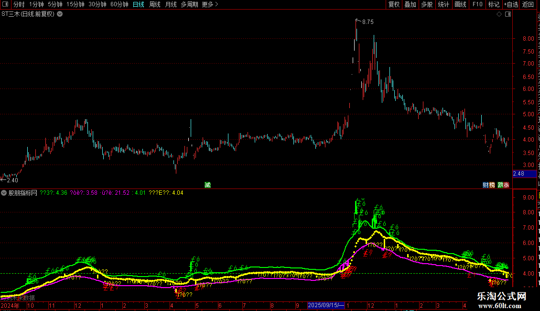Select the 5分钟 period tab
Viewport: 540px width, 311px height.
point(55,4)
